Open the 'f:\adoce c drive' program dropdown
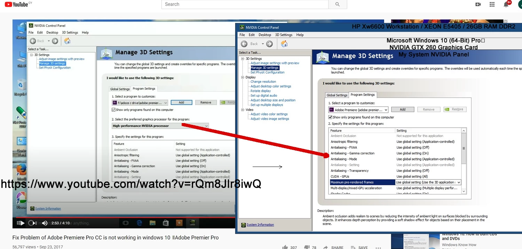Screen dimensions: 522x249 140,103
